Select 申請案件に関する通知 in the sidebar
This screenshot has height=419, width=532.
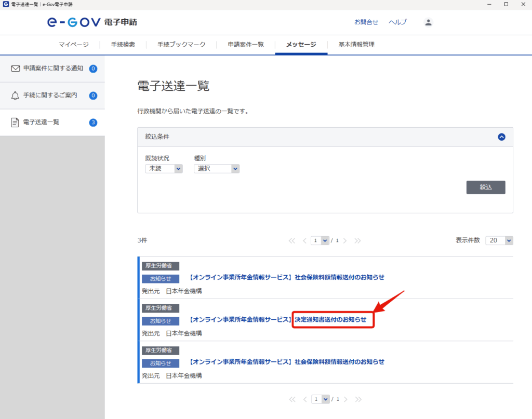[52, 69]
